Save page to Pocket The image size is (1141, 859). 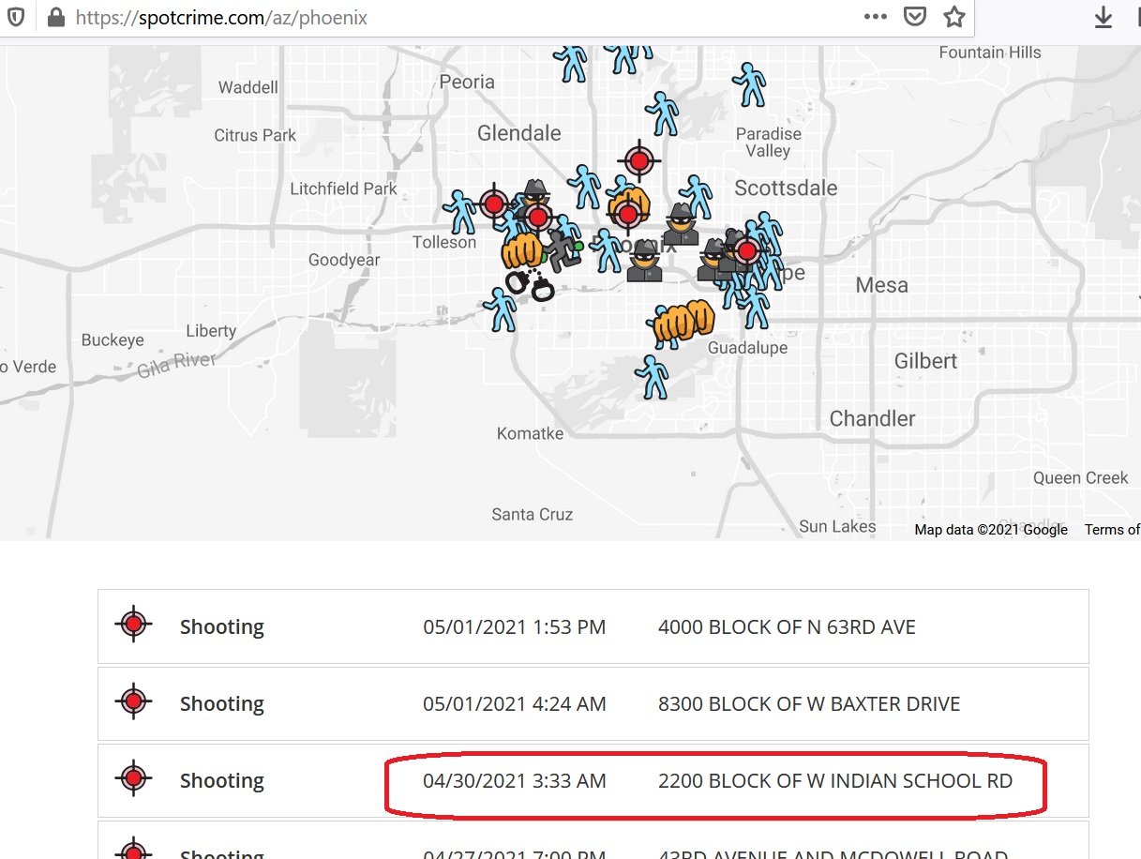(x=914, y=17)
